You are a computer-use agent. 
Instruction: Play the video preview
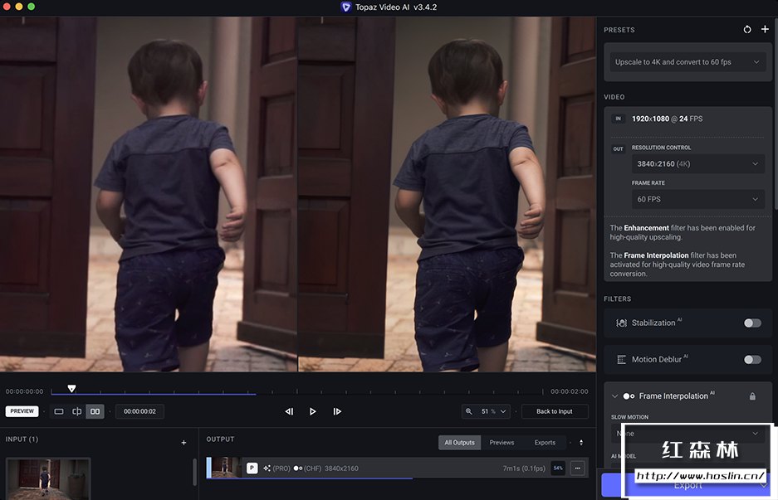point(313,411)
